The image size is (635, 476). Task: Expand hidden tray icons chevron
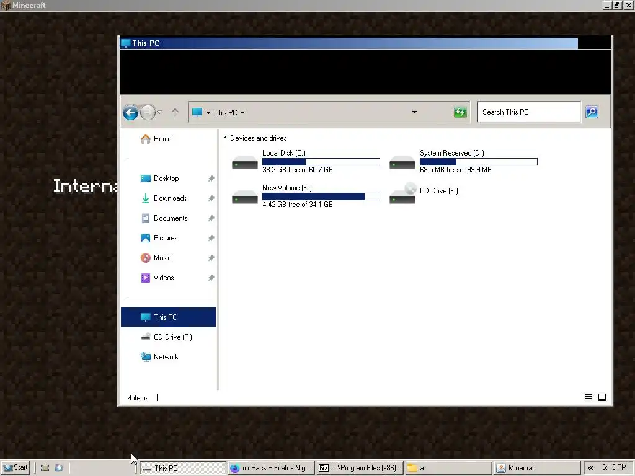pos(591,469)
